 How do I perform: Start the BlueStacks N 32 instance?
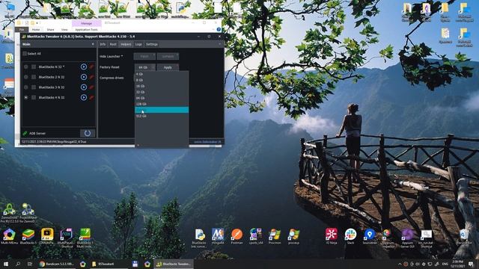click(84, 67)
